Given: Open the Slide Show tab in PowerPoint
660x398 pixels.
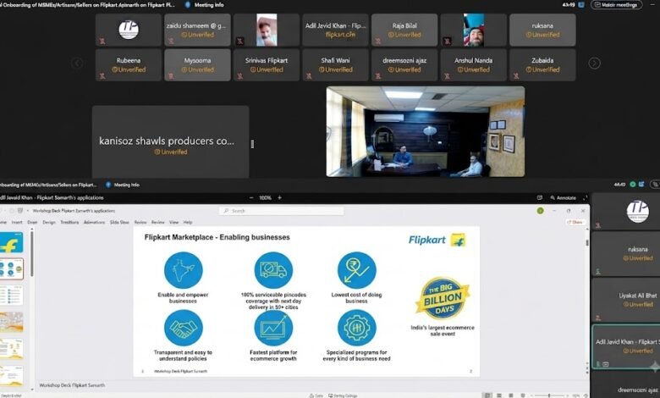Looking at the screenshot, I should 119,222.
